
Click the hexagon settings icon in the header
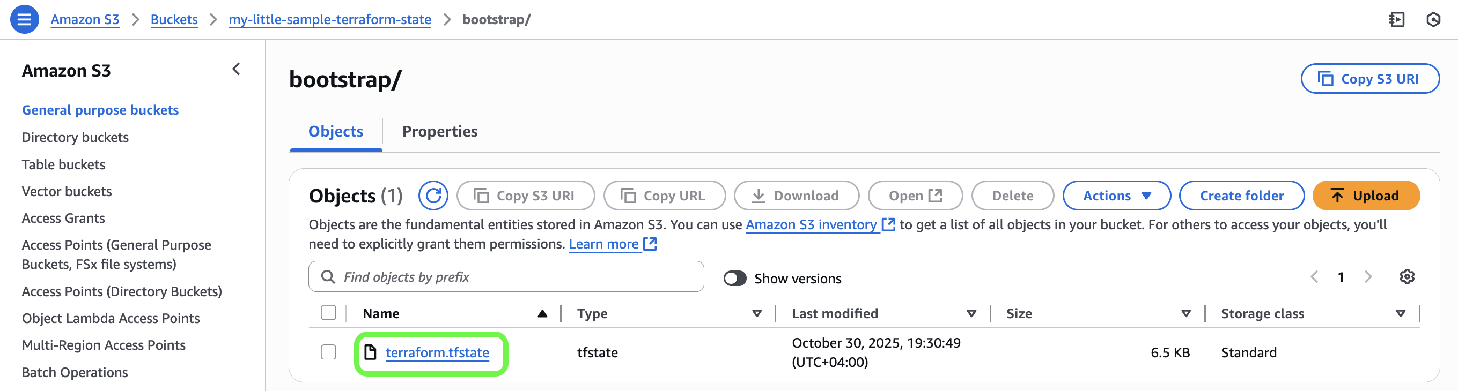coord(1433,20)
